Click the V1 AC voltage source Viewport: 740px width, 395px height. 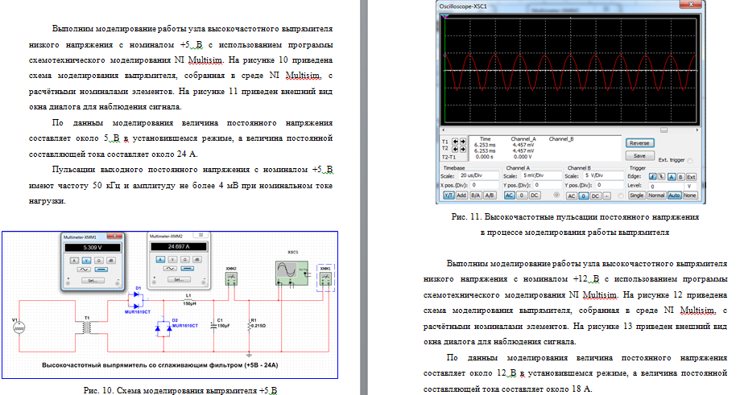tap(20, 327)
